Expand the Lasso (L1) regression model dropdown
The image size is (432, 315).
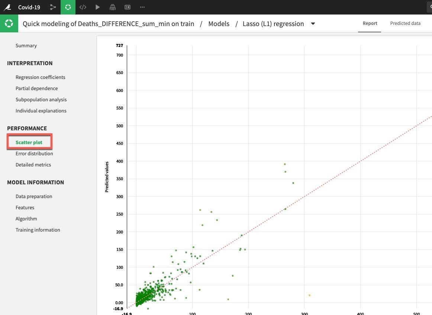coord(313,24)
